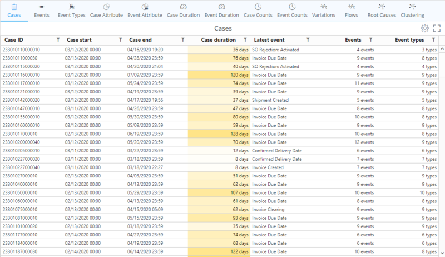The image size is (445, 257).
Task: Open the Flows icon
Action: (x=352, y=7)
